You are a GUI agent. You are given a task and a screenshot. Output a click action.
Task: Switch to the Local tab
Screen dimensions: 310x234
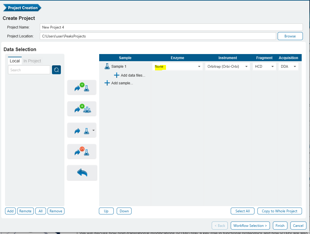click(x=15, y=61)
